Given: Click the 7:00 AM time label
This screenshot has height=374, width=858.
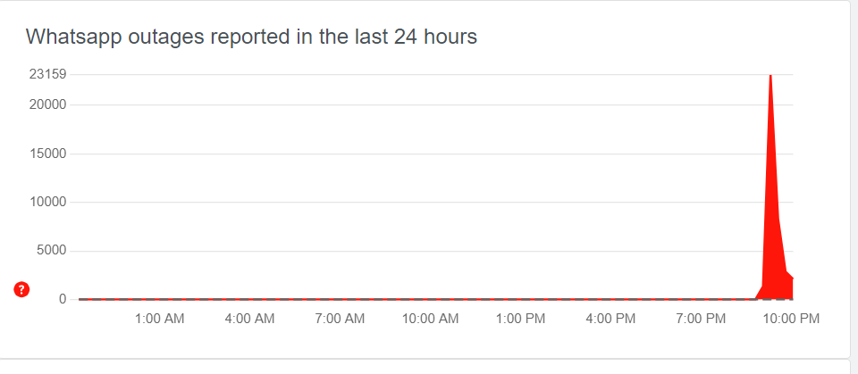Looking at the screenshot, I should pyautogui.click(x=340, y=319).
